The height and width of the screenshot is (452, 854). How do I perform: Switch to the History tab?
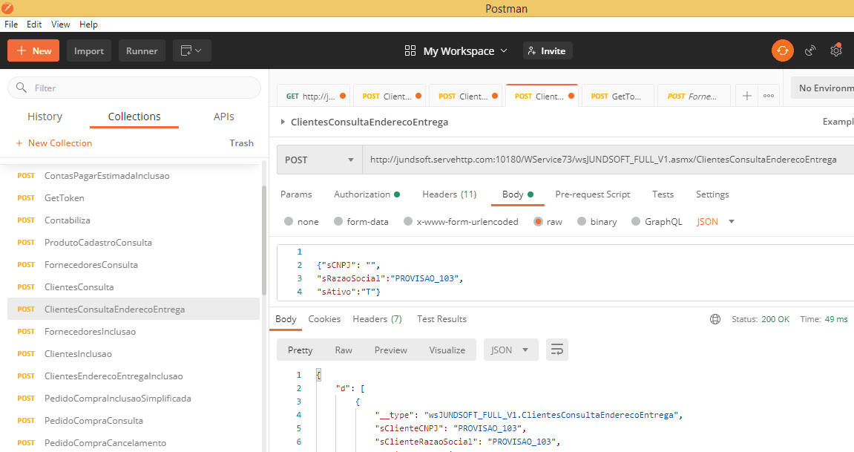pos(45,117)
